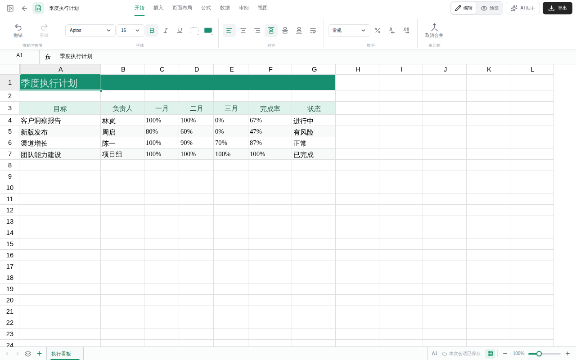Open the cell border options dropdown
This screenshot has height=360, width=576.
pyautogui.click(x=194, y=31)
